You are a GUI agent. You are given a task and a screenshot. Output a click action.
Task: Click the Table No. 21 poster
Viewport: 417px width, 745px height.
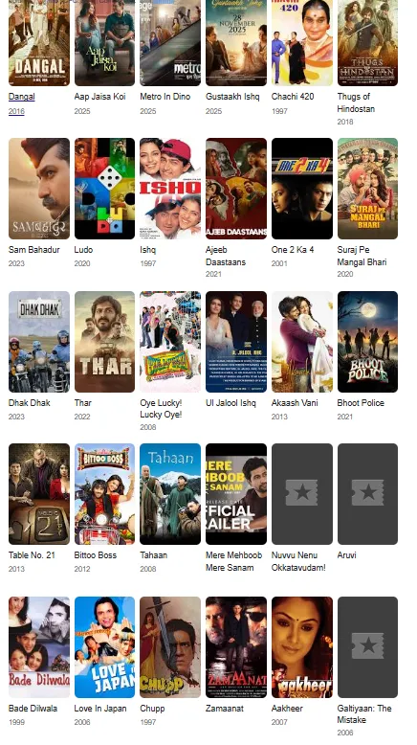39,494
